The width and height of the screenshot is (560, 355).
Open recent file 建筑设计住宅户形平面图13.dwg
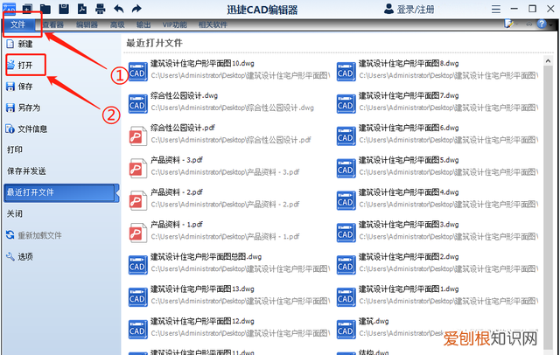(228, 295)
